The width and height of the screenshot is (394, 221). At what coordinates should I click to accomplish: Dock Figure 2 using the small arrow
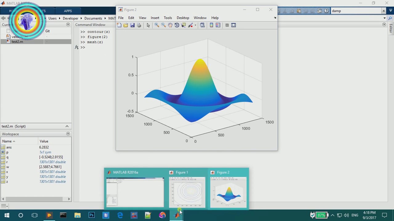[275, 18]
